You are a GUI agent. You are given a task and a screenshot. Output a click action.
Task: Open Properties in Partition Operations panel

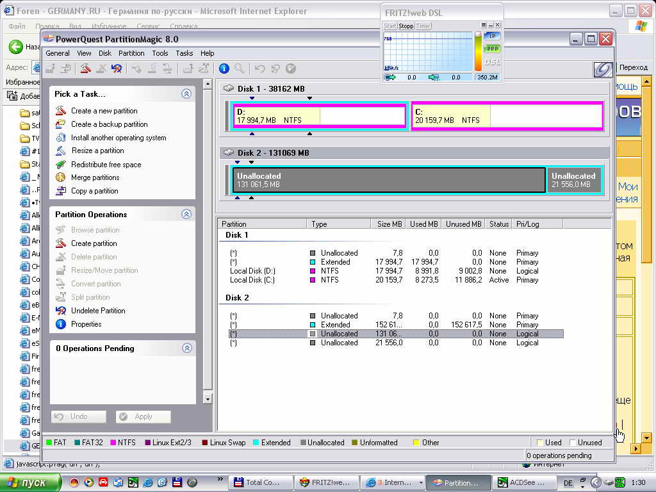86,324
